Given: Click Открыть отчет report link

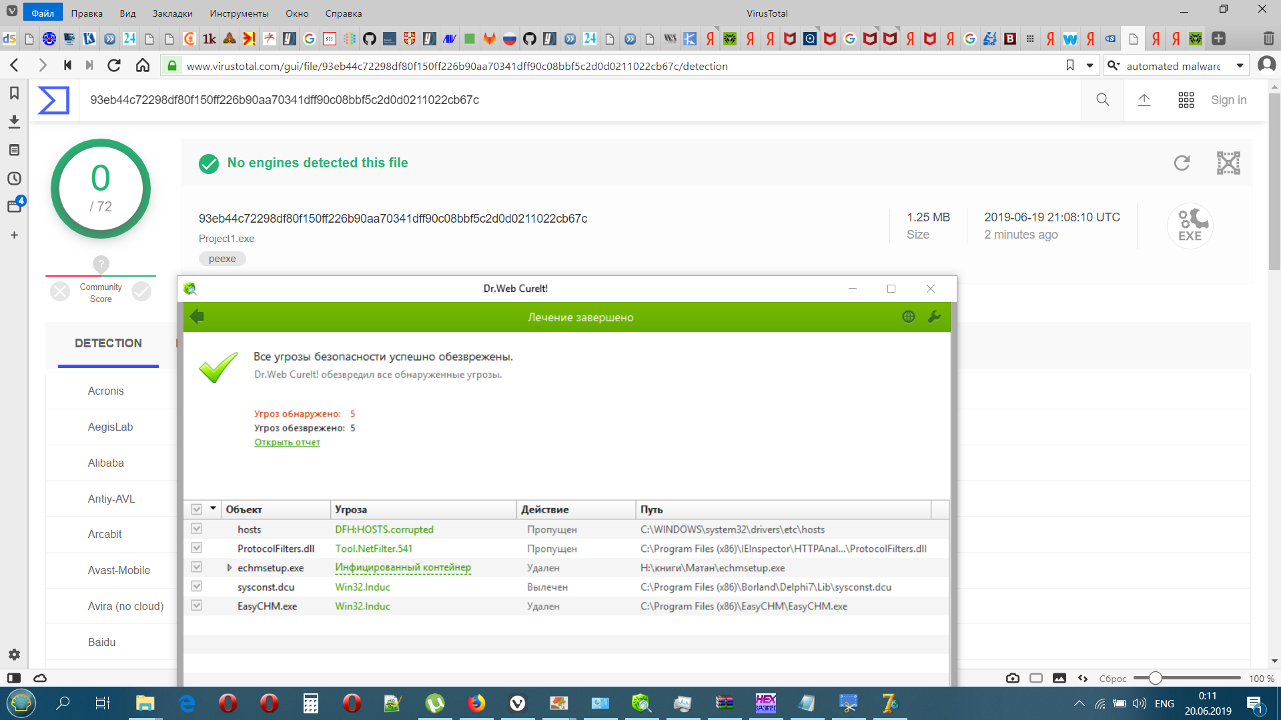Looking at the screenshot, I should pyautogui.click(x=287, y=442).
